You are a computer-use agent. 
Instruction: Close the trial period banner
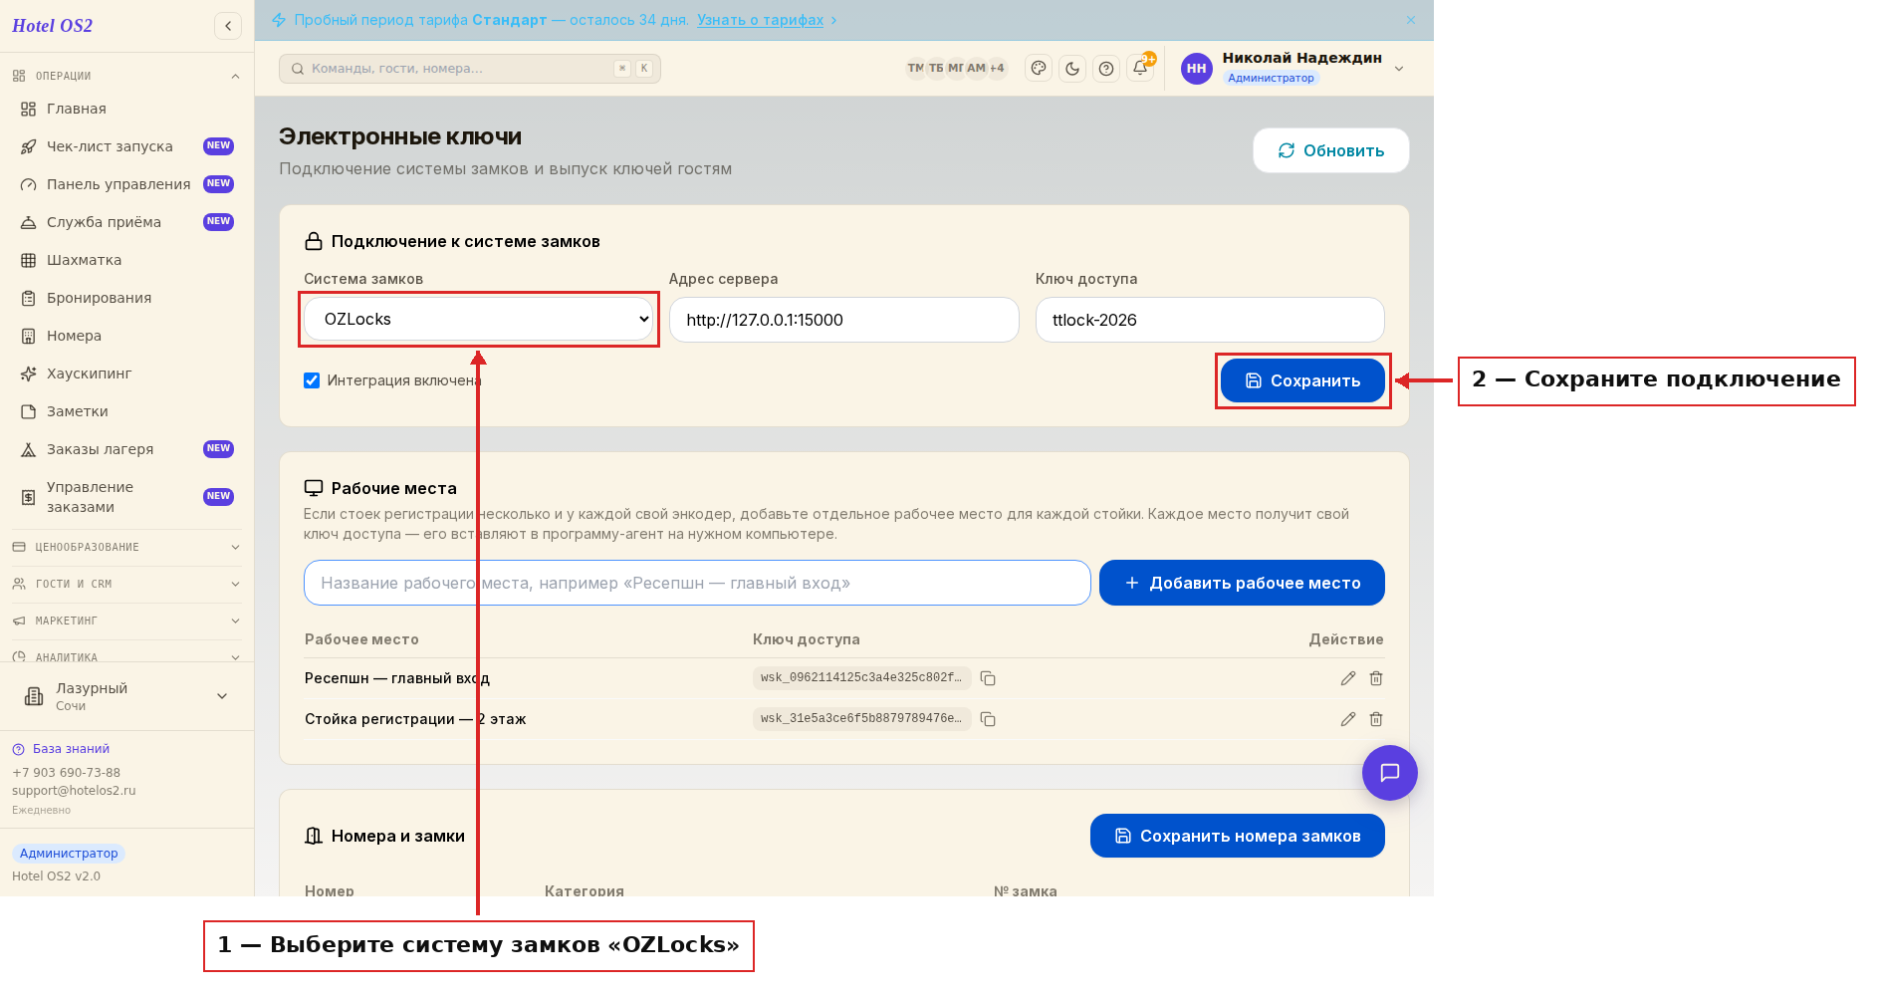pyautogui.click(x=1411, y=20)
